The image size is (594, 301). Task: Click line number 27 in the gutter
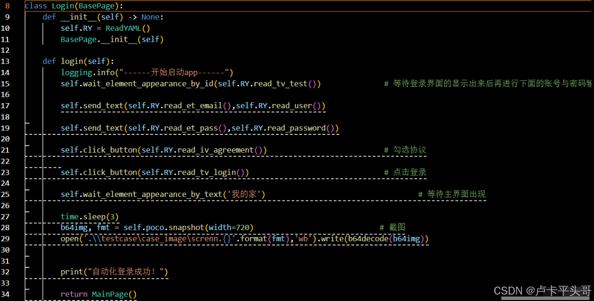[5, 217]
